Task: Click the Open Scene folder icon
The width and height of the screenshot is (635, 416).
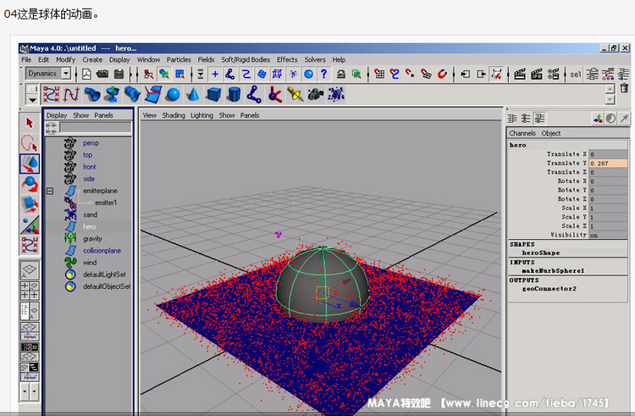Action: point(102,74)
